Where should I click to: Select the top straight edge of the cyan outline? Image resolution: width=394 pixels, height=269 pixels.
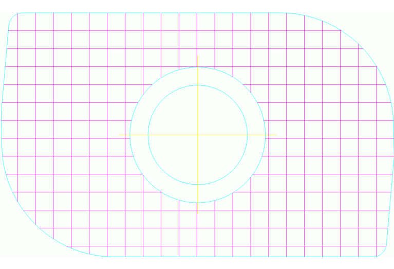pos(154,13)
